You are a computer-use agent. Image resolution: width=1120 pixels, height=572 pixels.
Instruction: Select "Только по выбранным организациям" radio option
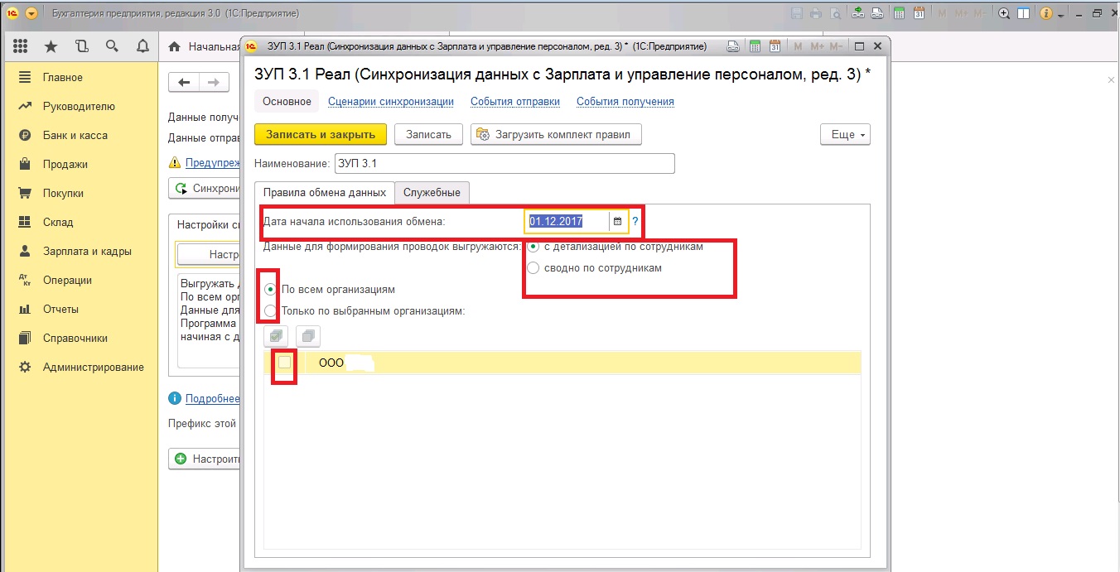click(270, 311)
